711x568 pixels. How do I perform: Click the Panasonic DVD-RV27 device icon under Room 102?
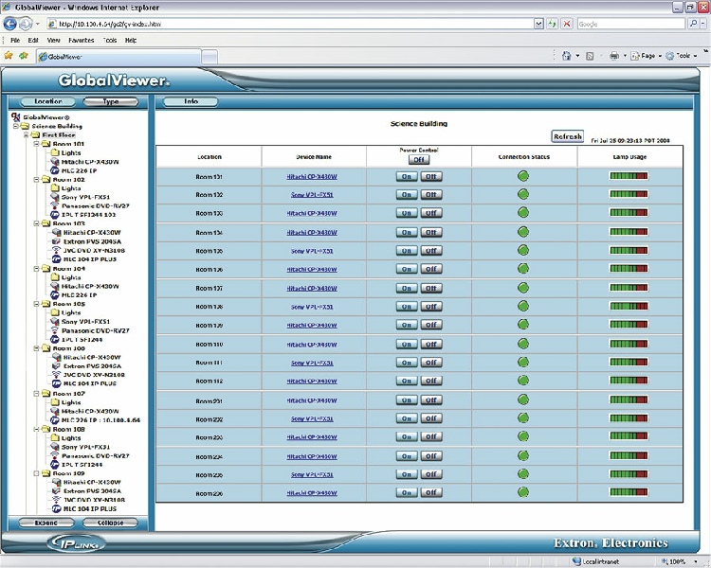point(54,205)
